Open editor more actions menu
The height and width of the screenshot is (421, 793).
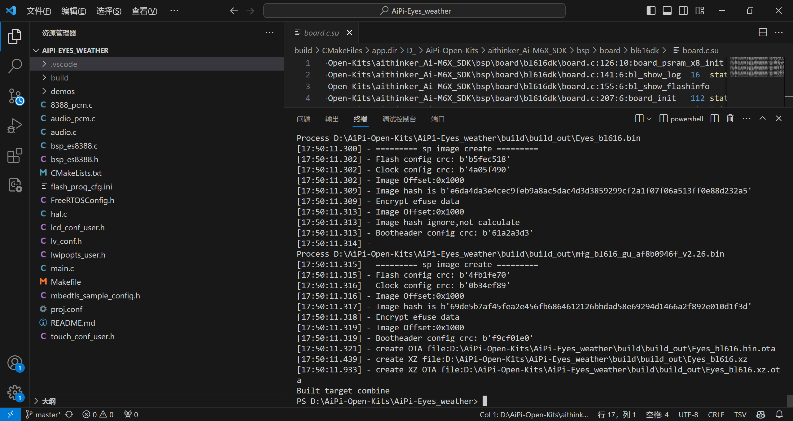click(779, 33)
